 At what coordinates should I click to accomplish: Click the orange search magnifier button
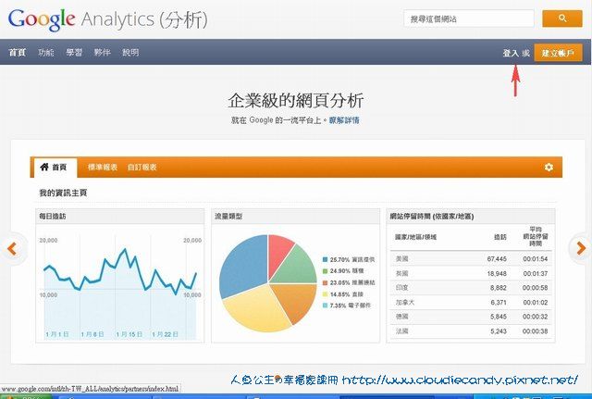[562, 19]
